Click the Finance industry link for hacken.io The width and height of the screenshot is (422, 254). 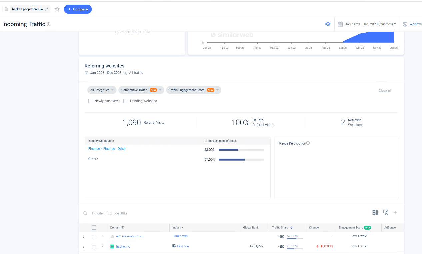(183, 246)
